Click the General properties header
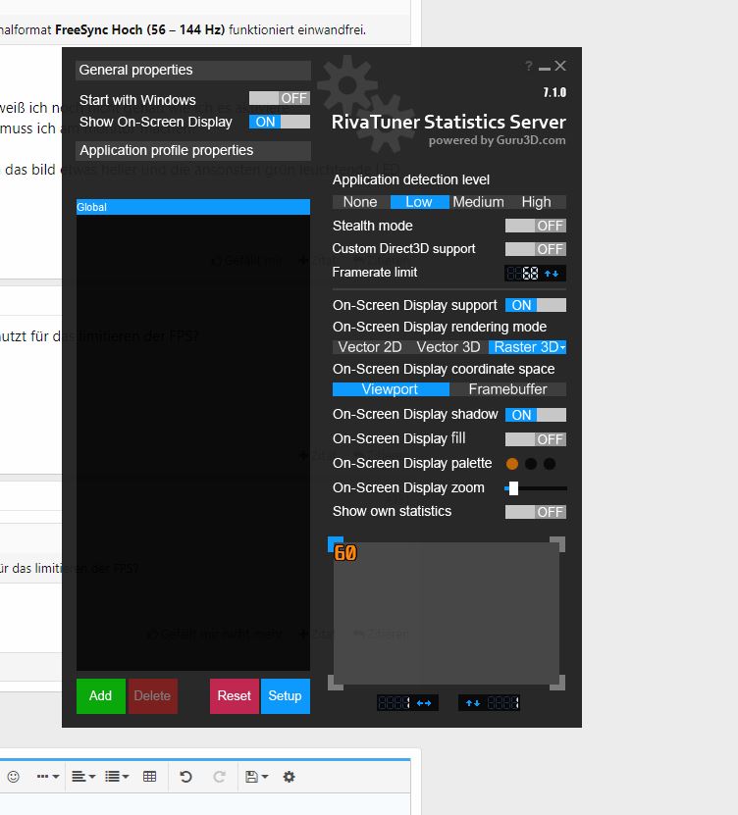This screenshot has width=738, height=815. [193, 71]
